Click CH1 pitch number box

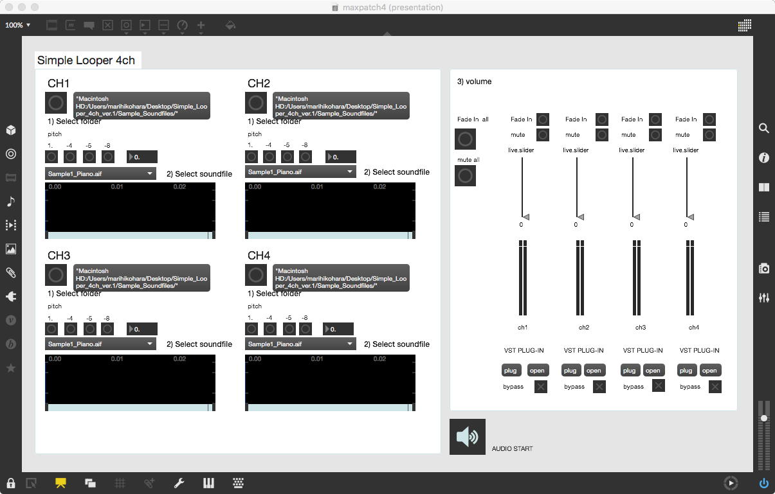click(x=142, y=157)
